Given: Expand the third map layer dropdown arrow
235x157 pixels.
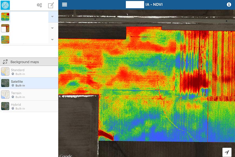Looking at the screenshot, I should point(52,40).
